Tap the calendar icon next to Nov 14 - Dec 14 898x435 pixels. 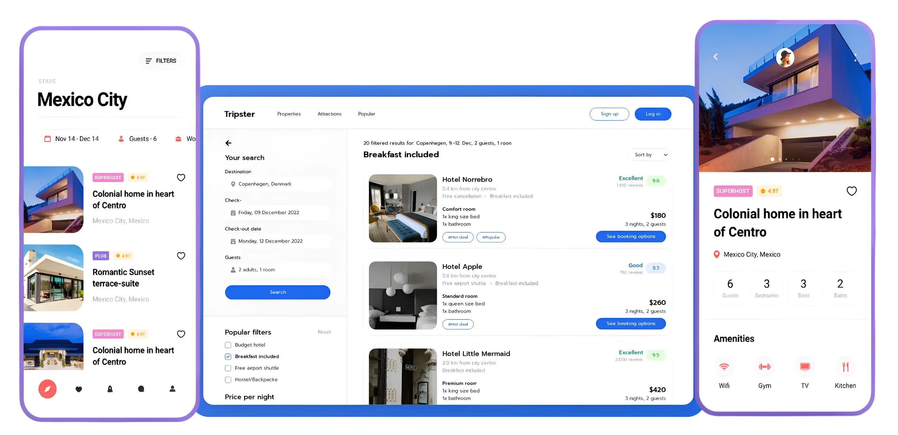pyautogui.click(x=47, y=139)
